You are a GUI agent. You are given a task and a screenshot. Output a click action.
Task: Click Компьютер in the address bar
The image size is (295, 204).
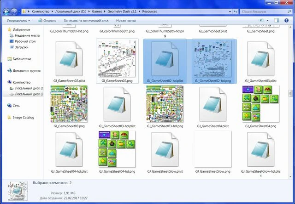41,11
